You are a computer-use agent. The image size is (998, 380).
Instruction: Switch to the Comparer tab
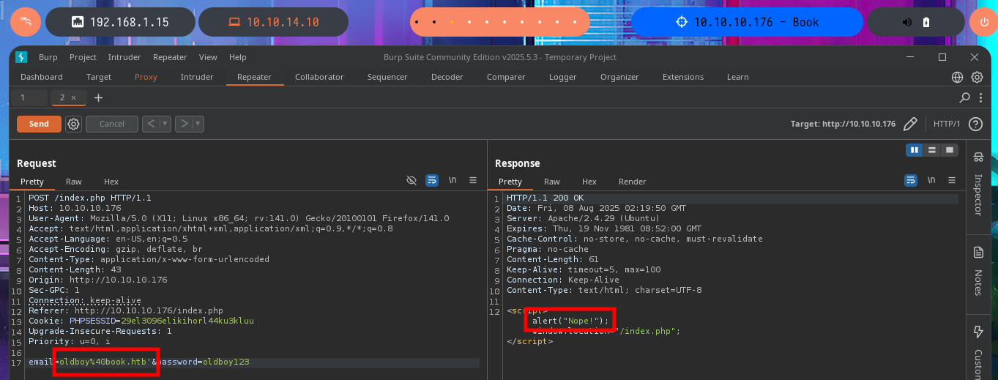[x=506, y=77]
